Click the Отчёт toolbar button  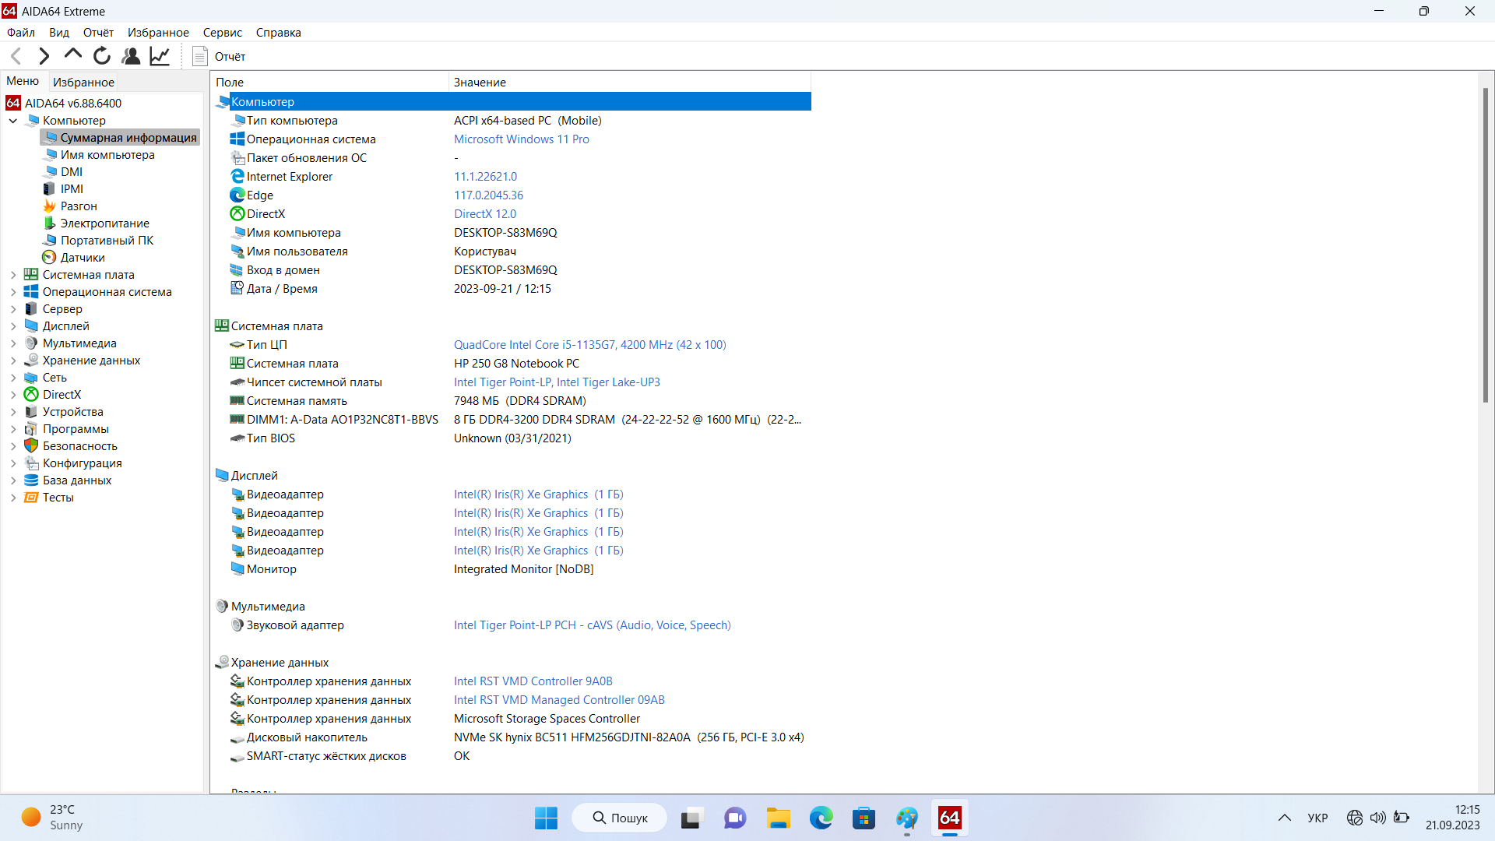(220, 56)
